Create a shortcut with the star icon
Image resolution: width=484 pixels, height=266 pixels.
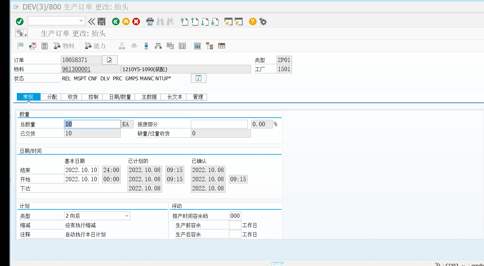coord(229,22)
